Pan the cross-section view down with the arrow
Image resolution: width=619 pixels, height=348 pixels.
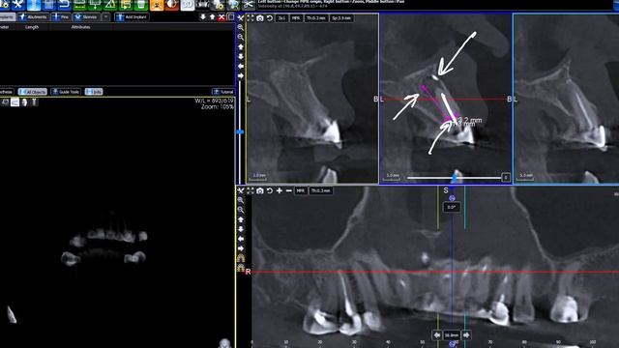(x=241, y=56)
